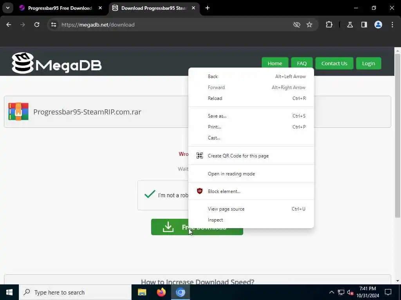
Task: Open the notification center icon
Action: pos(388,292)
